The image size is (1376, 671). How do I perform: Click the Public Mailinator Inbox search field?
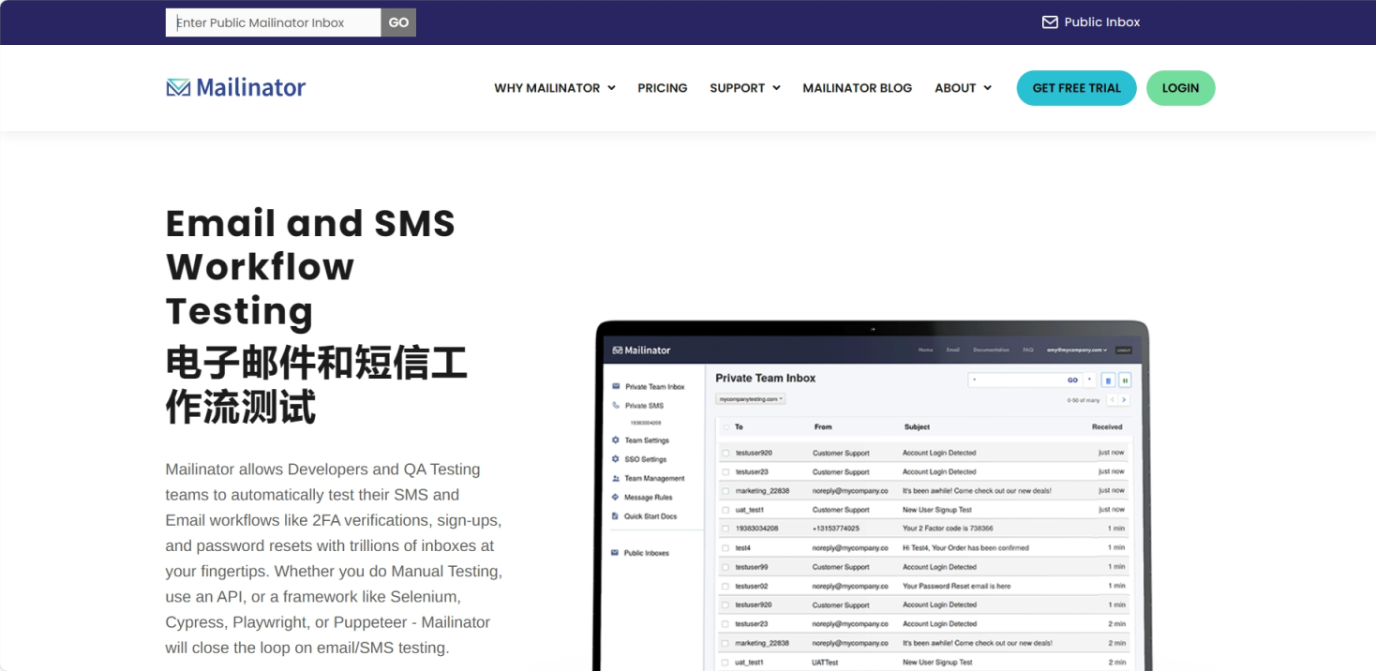click(272, 22)
